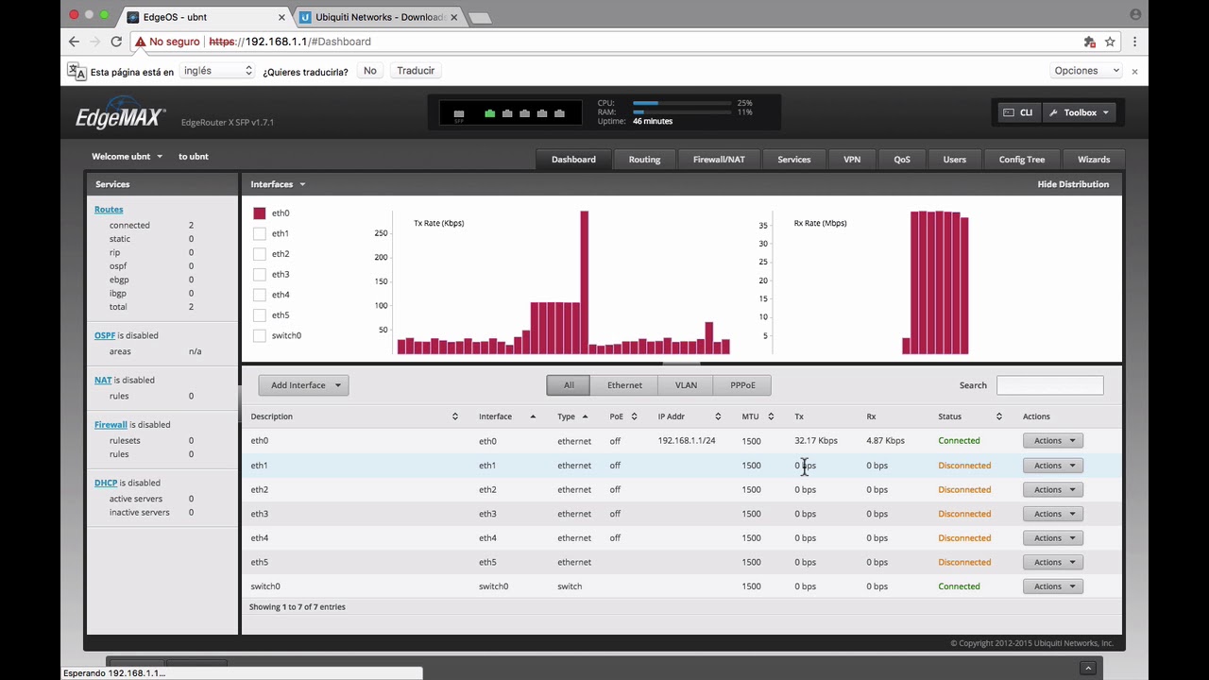Filter interfaces by VLAN

point(686,385)
